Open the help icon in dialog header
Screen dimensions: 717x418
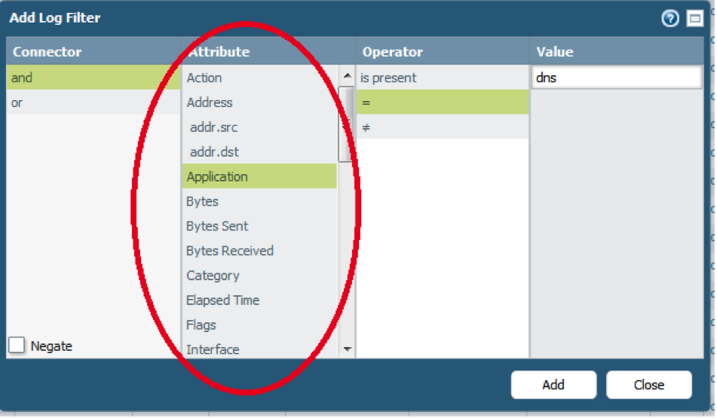(x=670, y=19)
